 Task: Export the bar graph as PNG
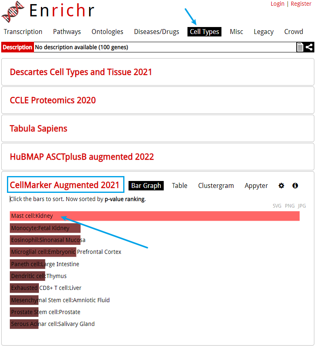pyautogui.click(x=289, y=206)
